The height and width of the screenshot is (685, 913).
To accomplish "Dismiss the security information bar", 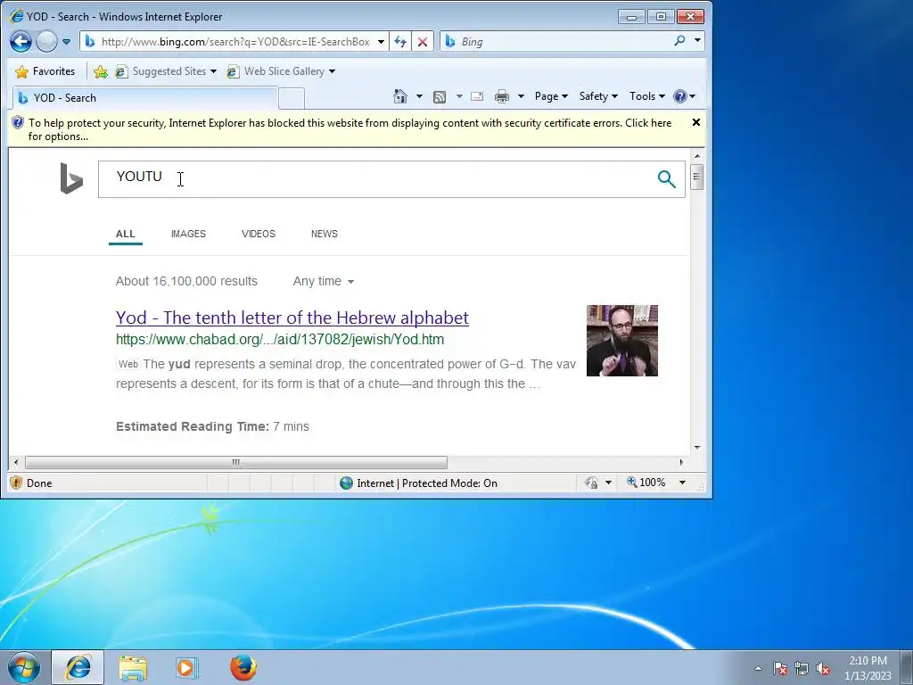I will (695, 122).
